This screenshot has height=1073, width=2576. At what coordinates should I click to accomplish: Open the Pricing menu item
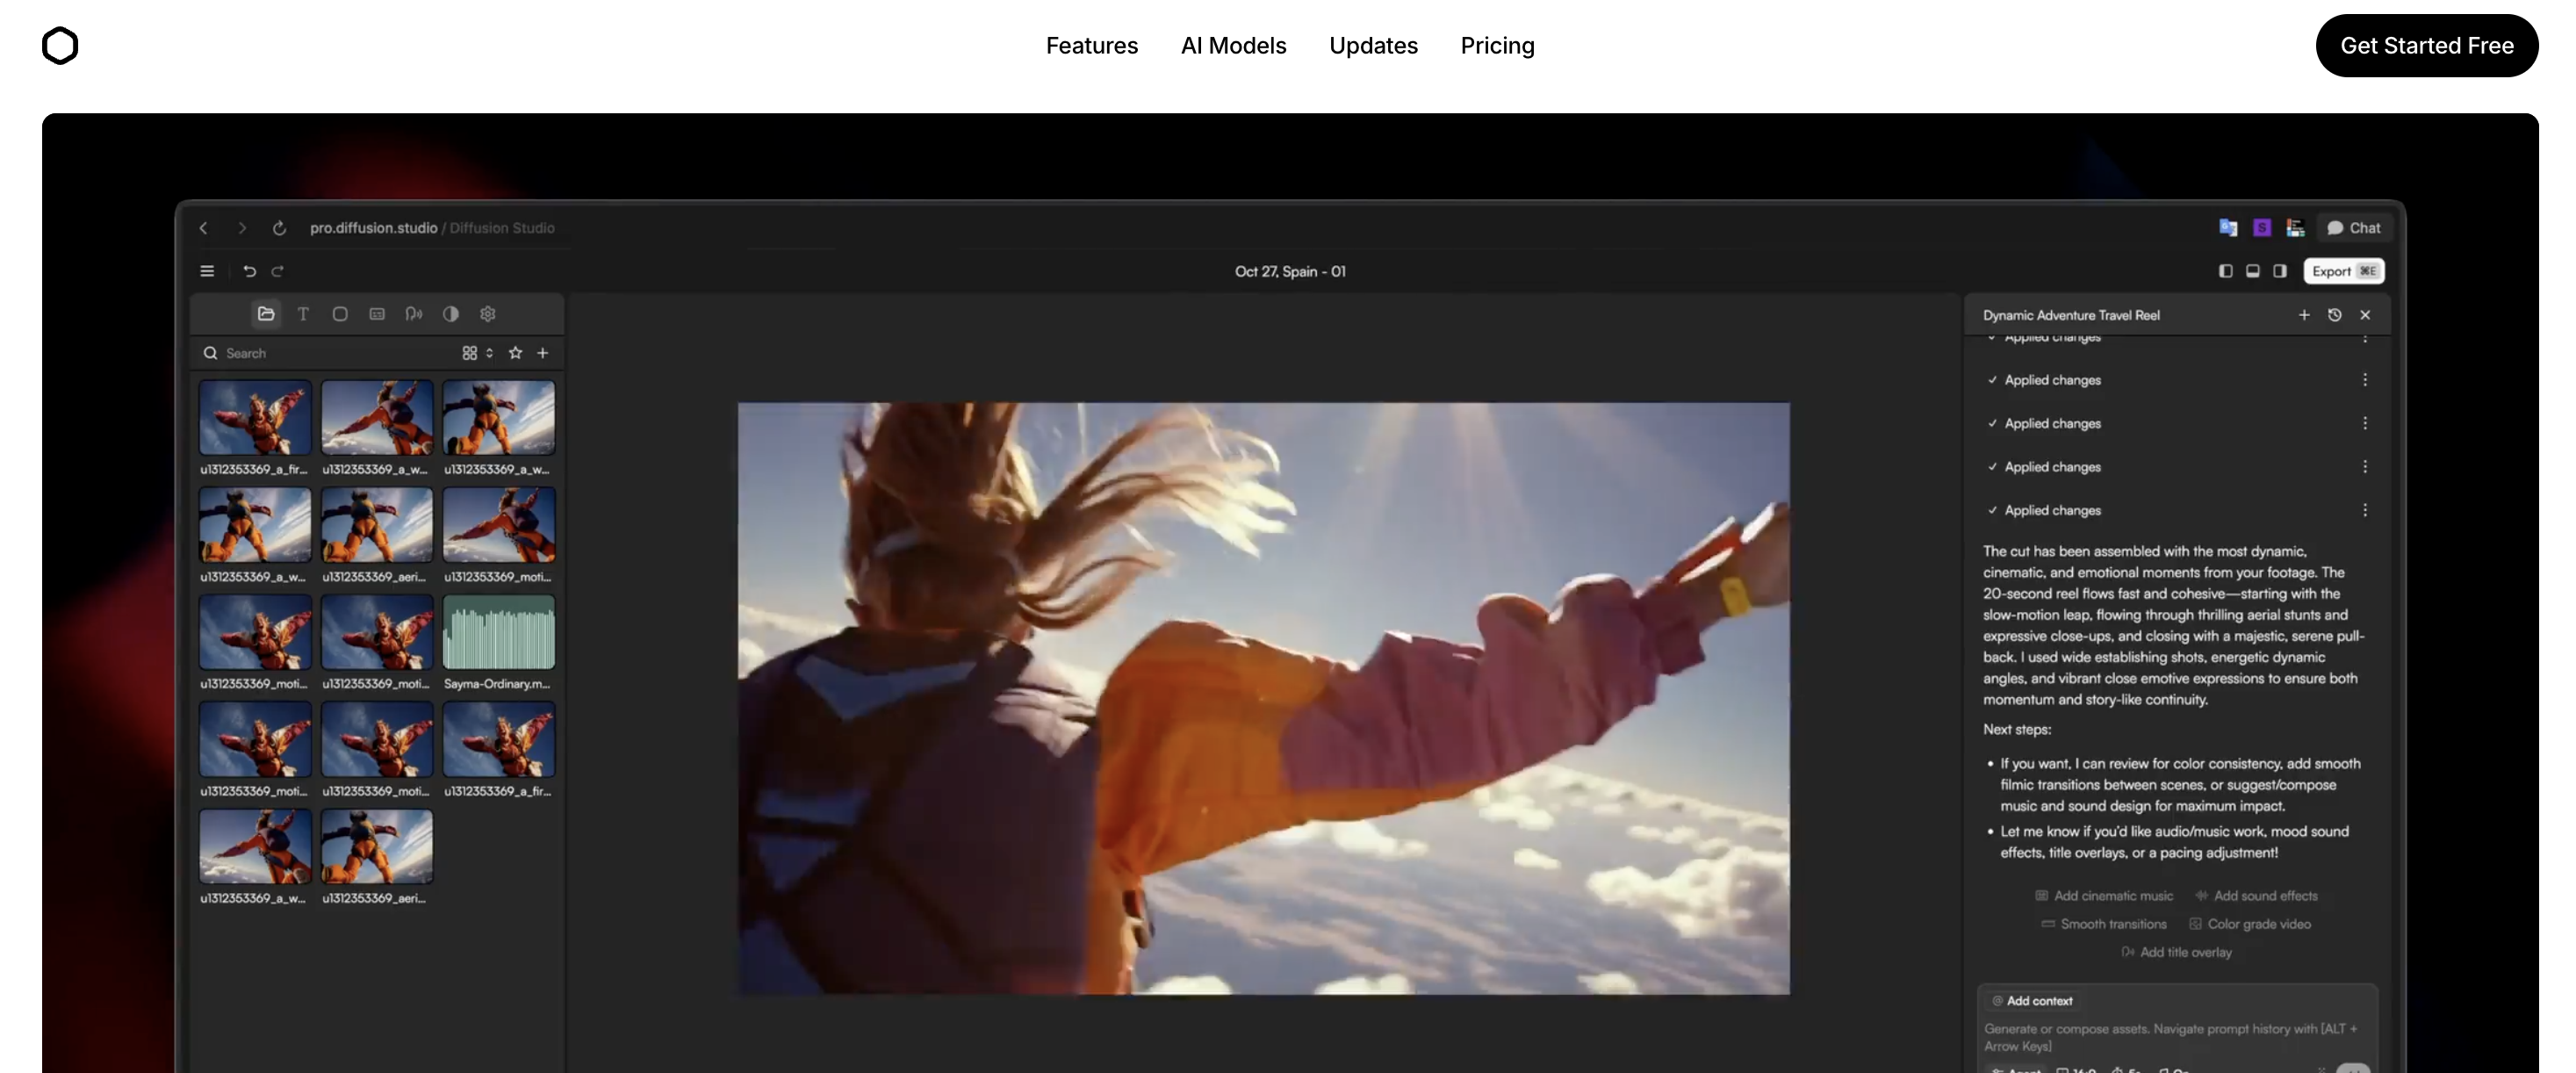click(1497, 45)
